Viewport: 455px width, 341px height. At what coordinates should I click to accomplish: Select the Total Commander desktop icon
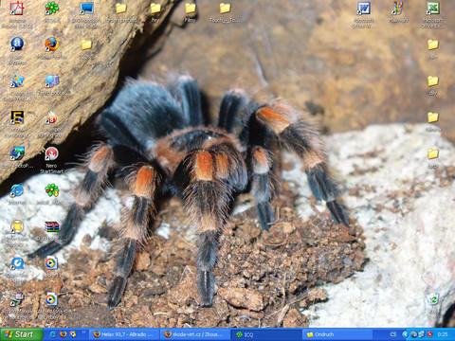(x=17, y=124)
